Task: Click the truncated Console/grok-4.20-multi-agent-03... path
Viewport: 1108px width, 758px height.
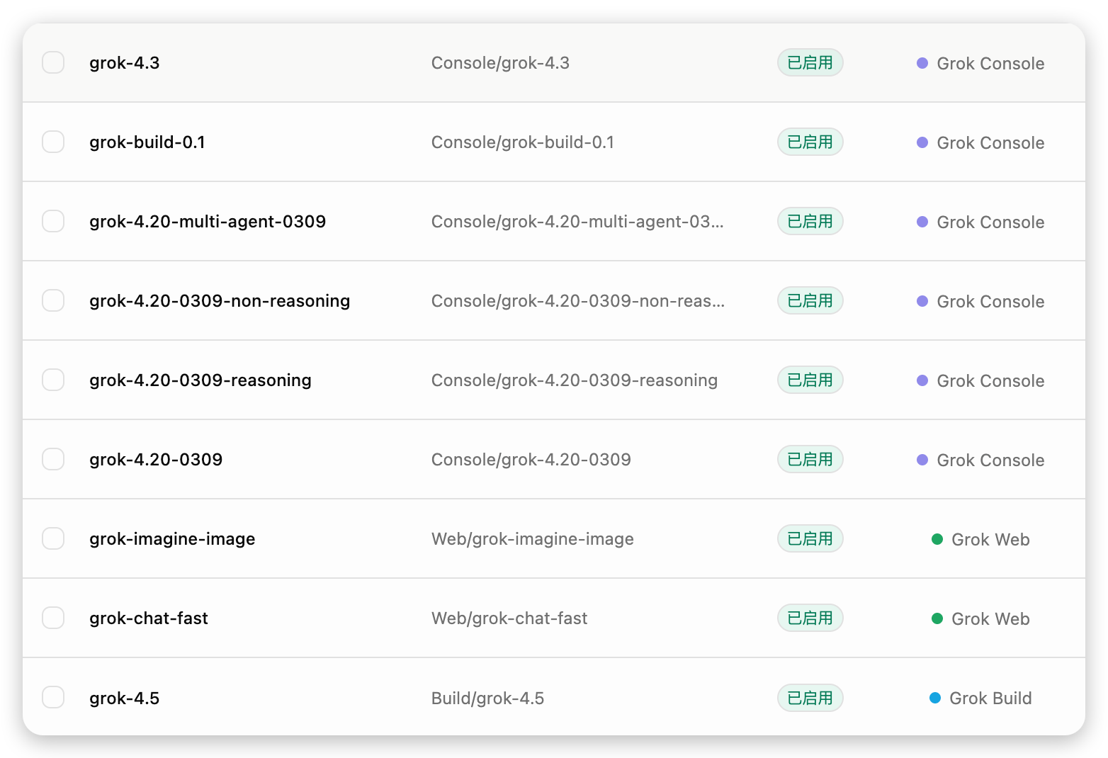Action: click(577, 222)
